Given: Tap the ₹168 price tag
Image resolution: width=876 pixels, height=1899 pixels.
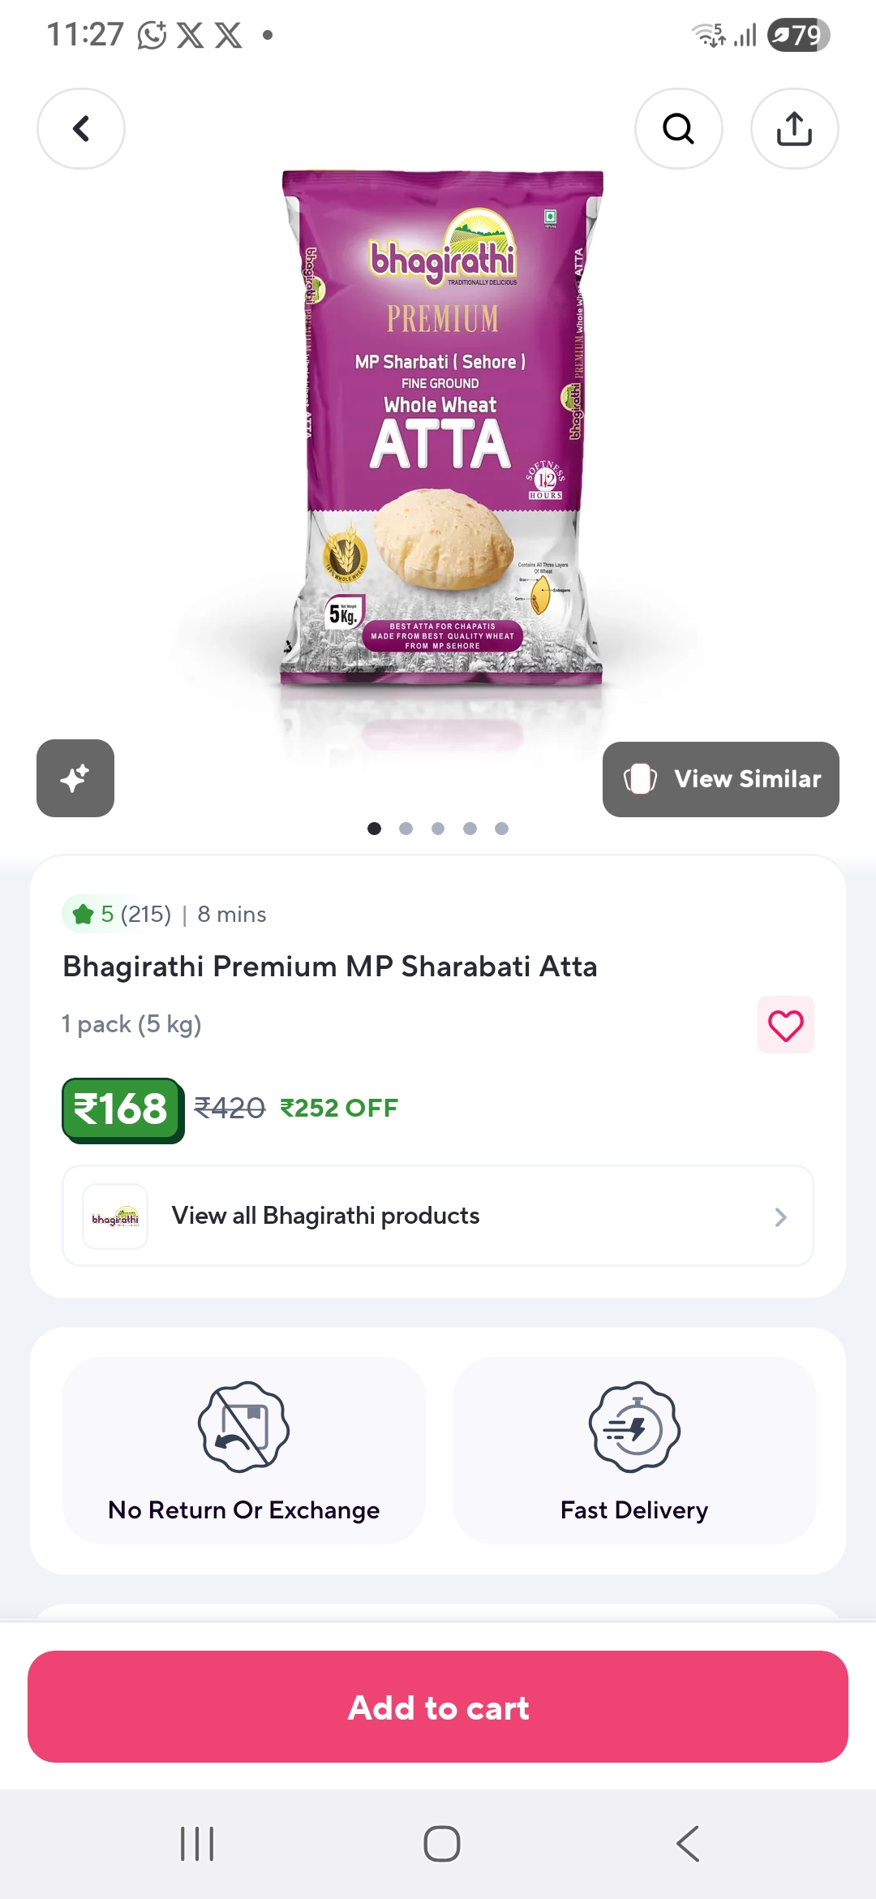Looking at the screenshot, I should tap(123, 1109).
